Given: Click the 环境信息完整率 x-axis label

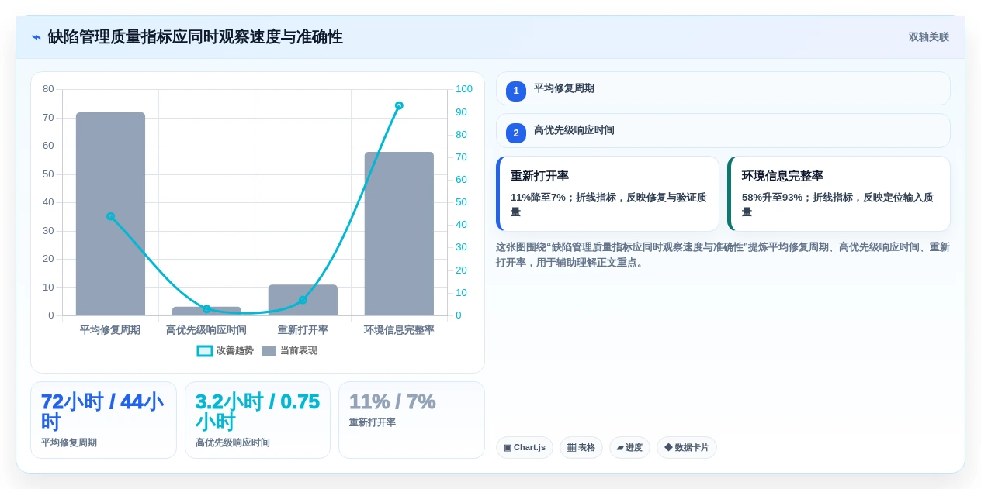Looking at the screenshot, I should point(399,330).
